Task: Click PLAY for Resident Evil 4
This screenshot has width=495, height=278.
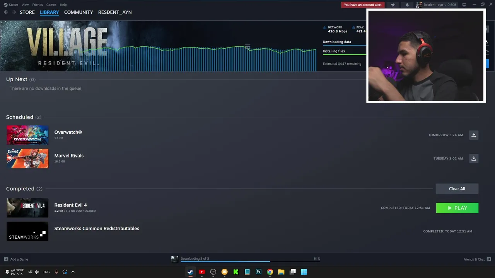Action: (457, 208)
